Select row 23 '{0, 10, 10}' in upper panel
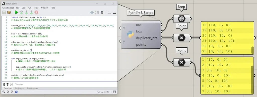This screenshot has height=97, width=257. click(x=226, y=51)
